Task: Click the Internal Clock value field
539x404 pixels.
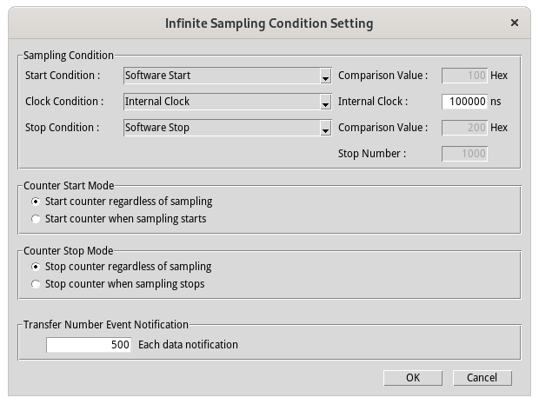Action: [x=465, y=102]
